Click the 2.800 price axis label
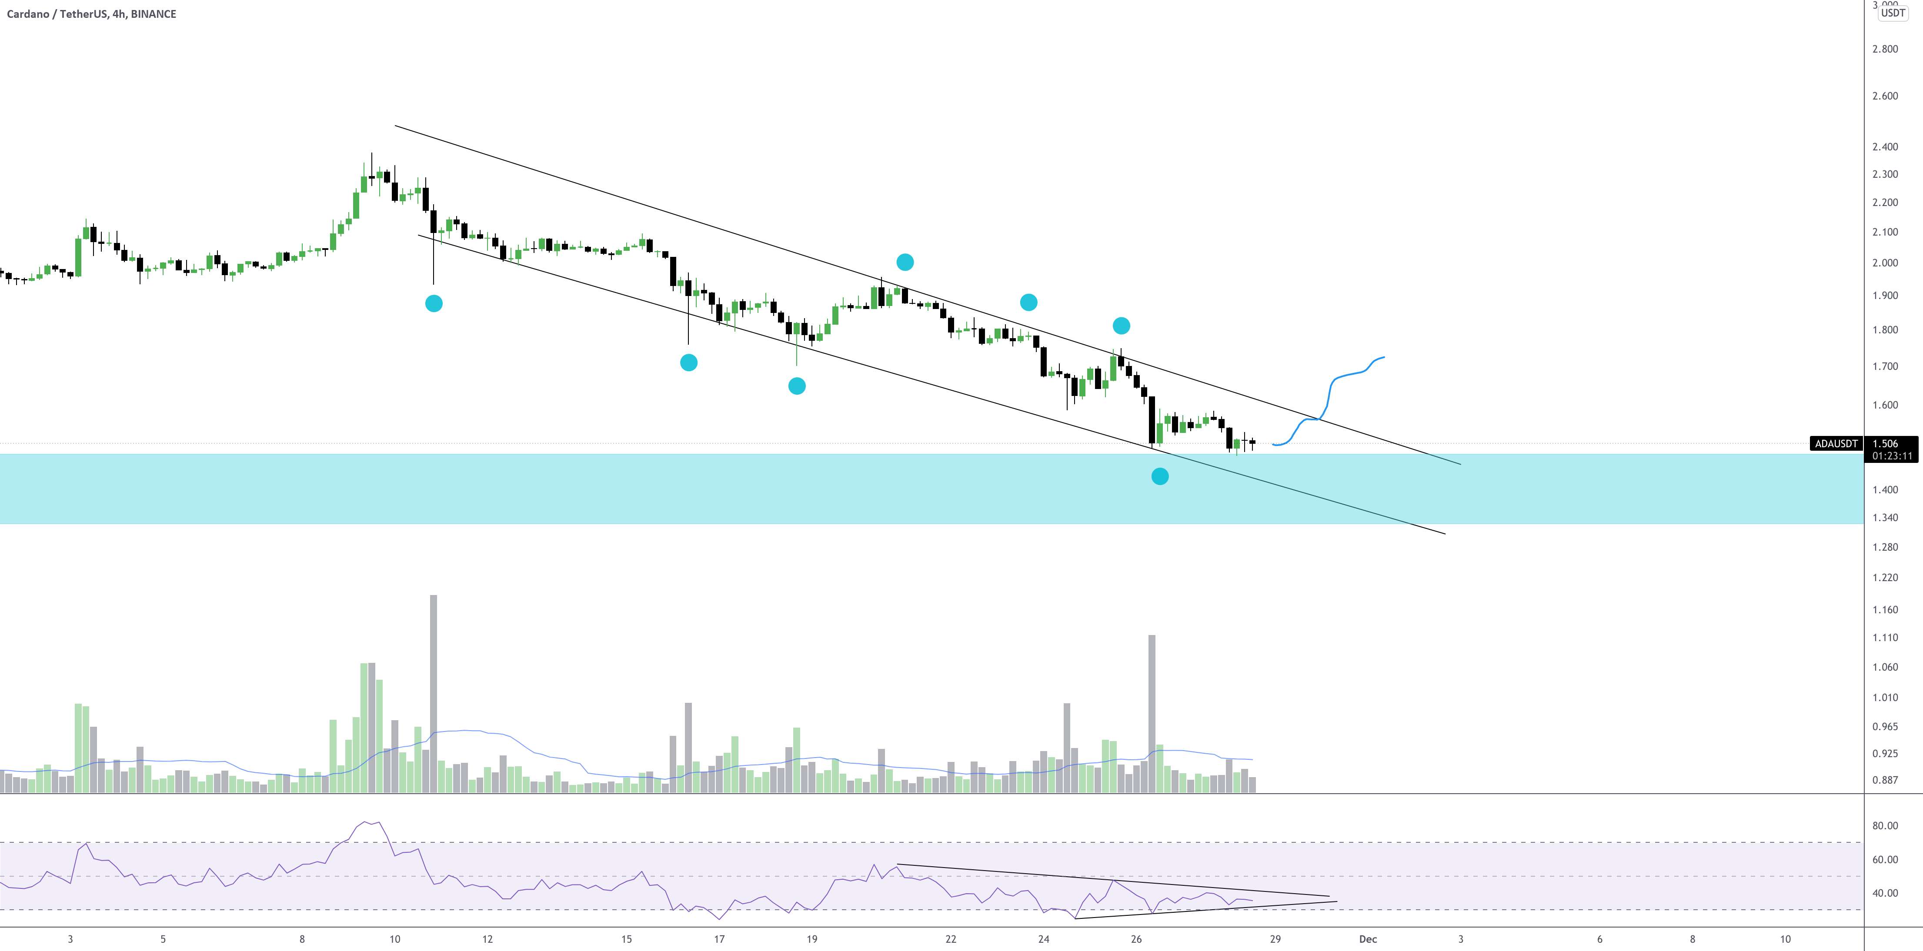This screenshot has height=951, width=1923. [1885, 49]
